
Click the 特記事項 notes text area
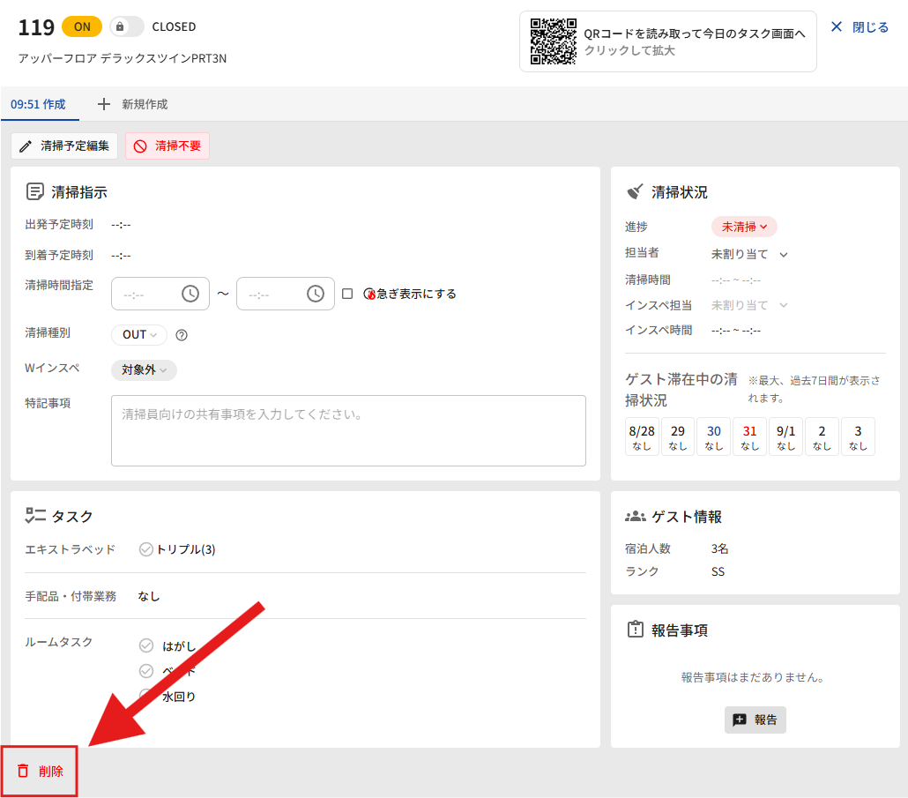(348, 431)
